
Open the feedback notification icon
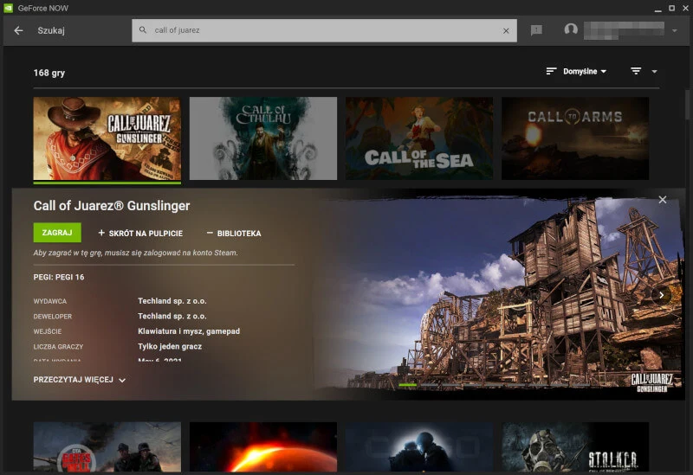(536, 30)
